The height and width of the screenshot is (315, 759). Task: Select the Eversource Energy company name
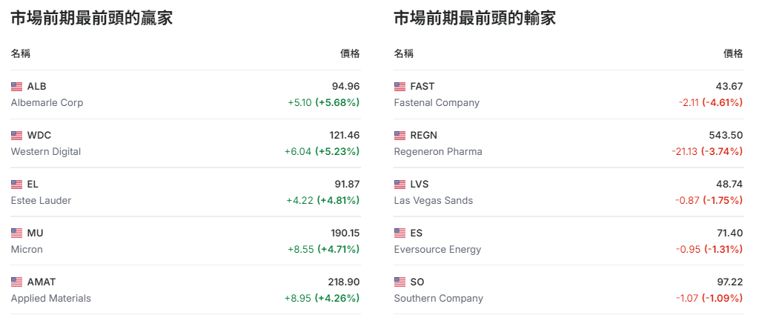pos(437,250)
